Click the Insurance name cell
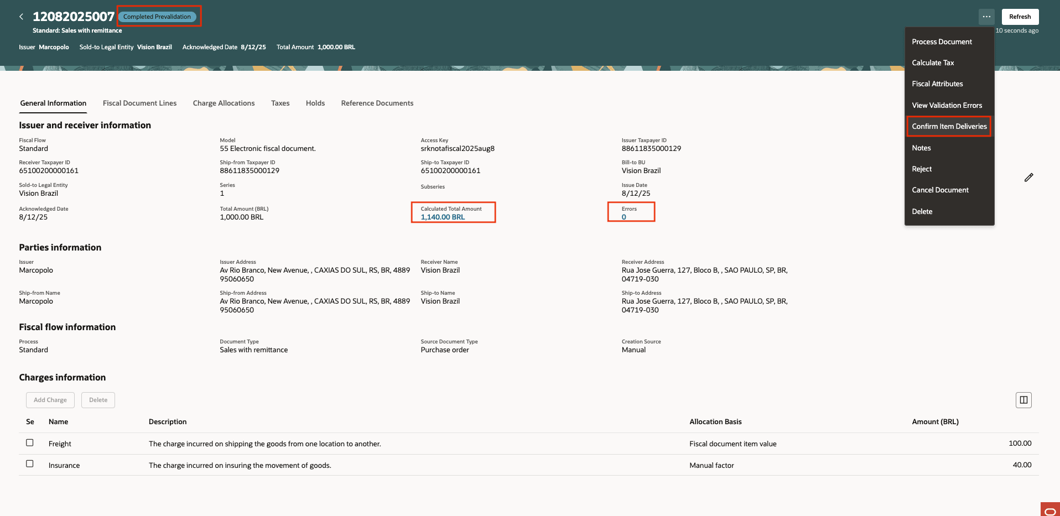The height and width of the screenshot is (516, 1060). pos(64,466)
